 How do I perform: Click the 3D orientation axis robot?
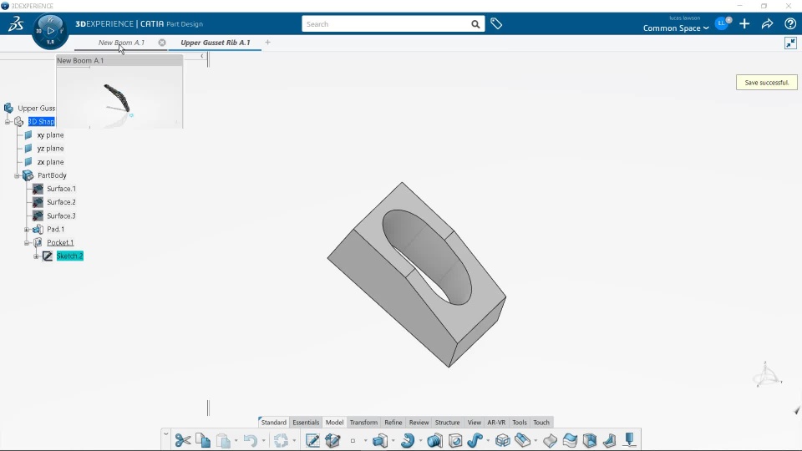coord(767,374)
